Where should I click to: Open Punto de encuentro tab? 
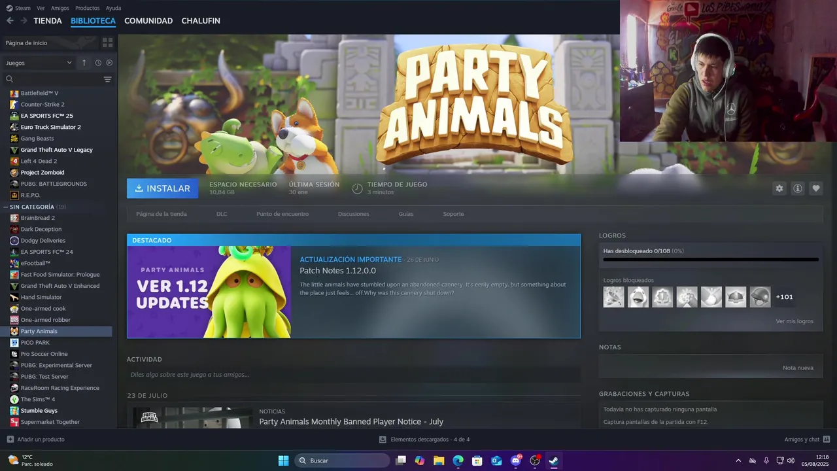[282, 214]
